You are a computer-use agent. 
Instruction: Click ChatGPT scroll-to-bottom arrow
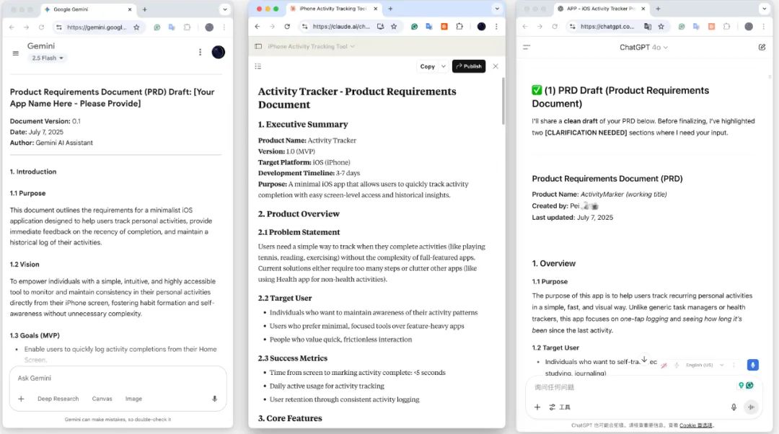coord(644,359)
